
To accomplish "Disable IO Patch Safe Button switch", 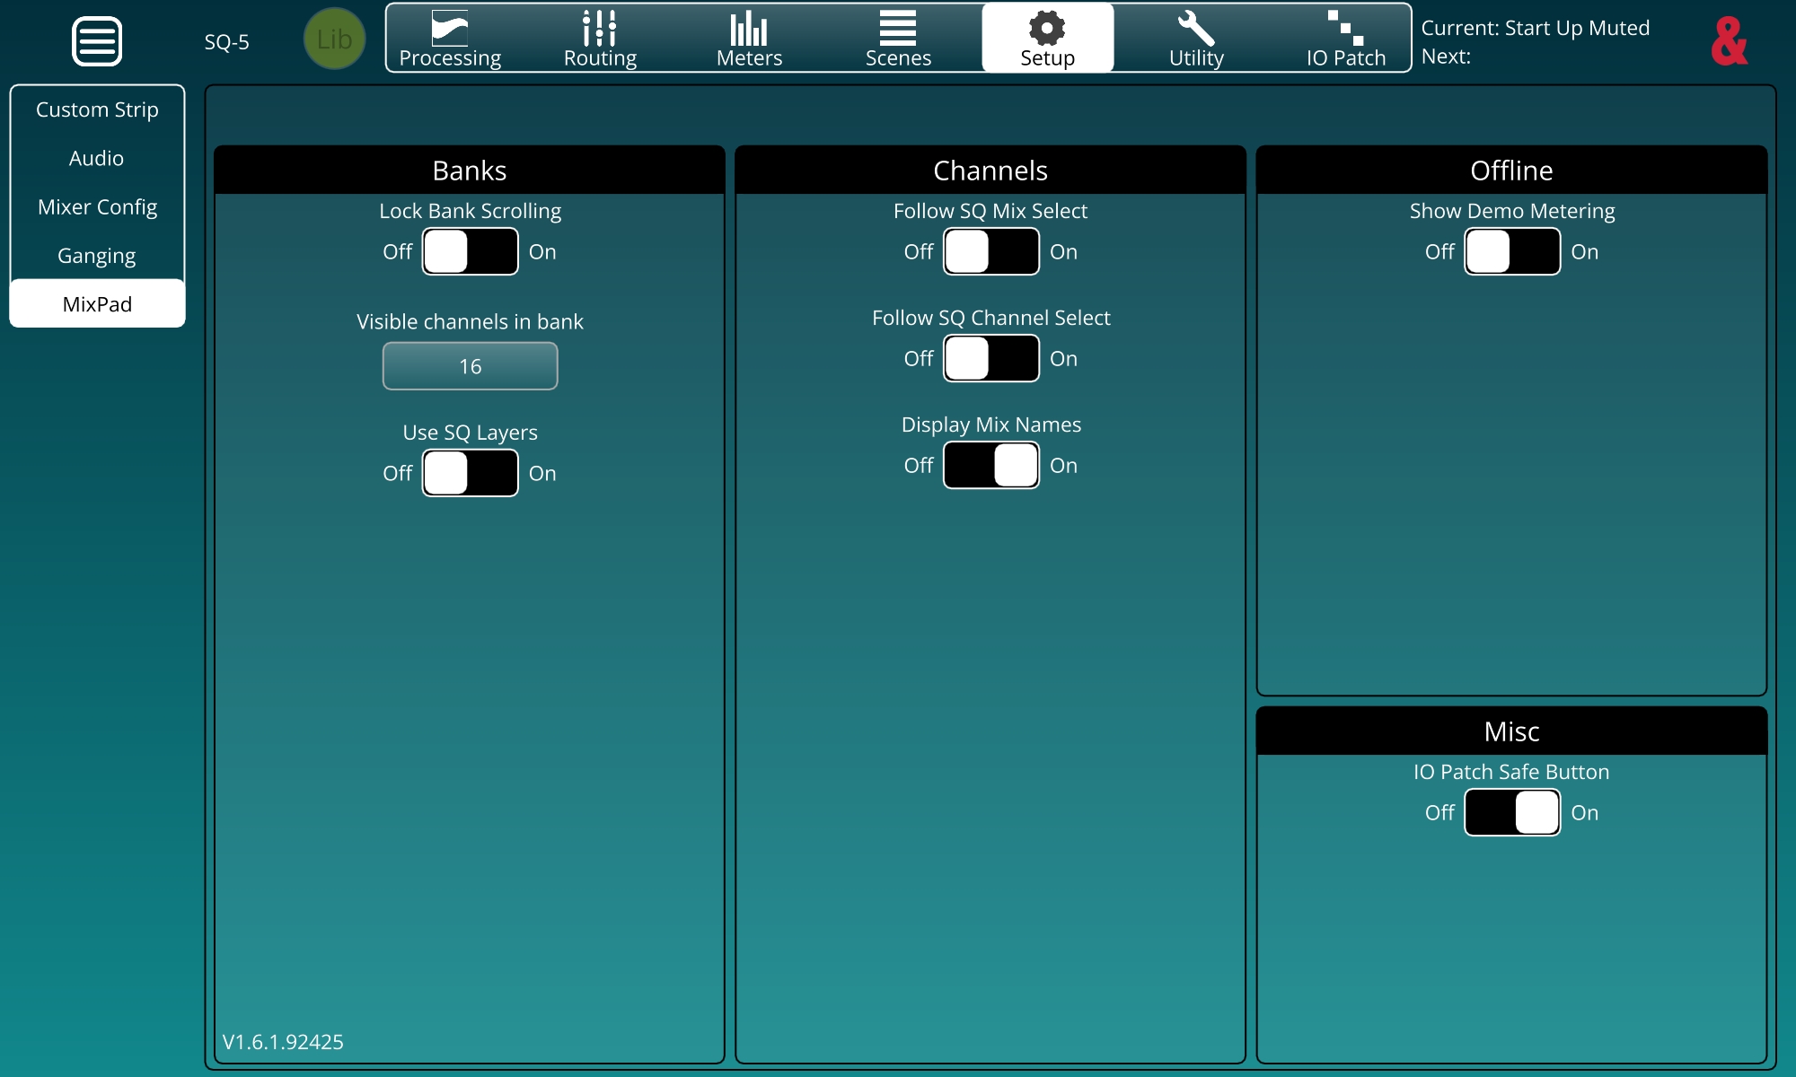I will pos(1512,812).
